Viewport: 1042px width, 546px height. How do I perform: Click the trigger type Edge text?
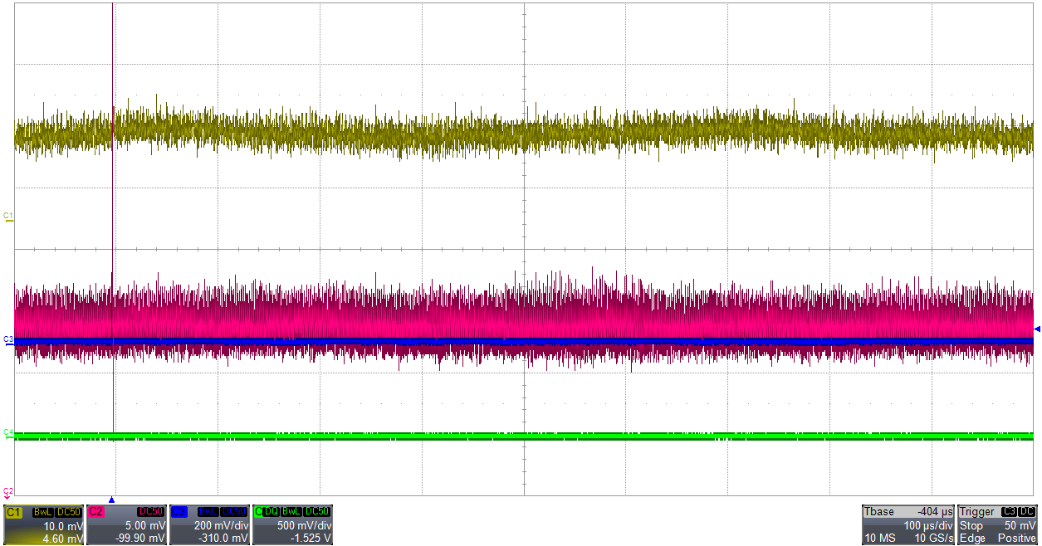pos(972,539)
